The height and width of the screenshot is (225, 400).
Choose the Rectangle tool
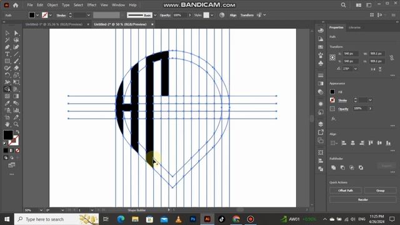[7, 61]
